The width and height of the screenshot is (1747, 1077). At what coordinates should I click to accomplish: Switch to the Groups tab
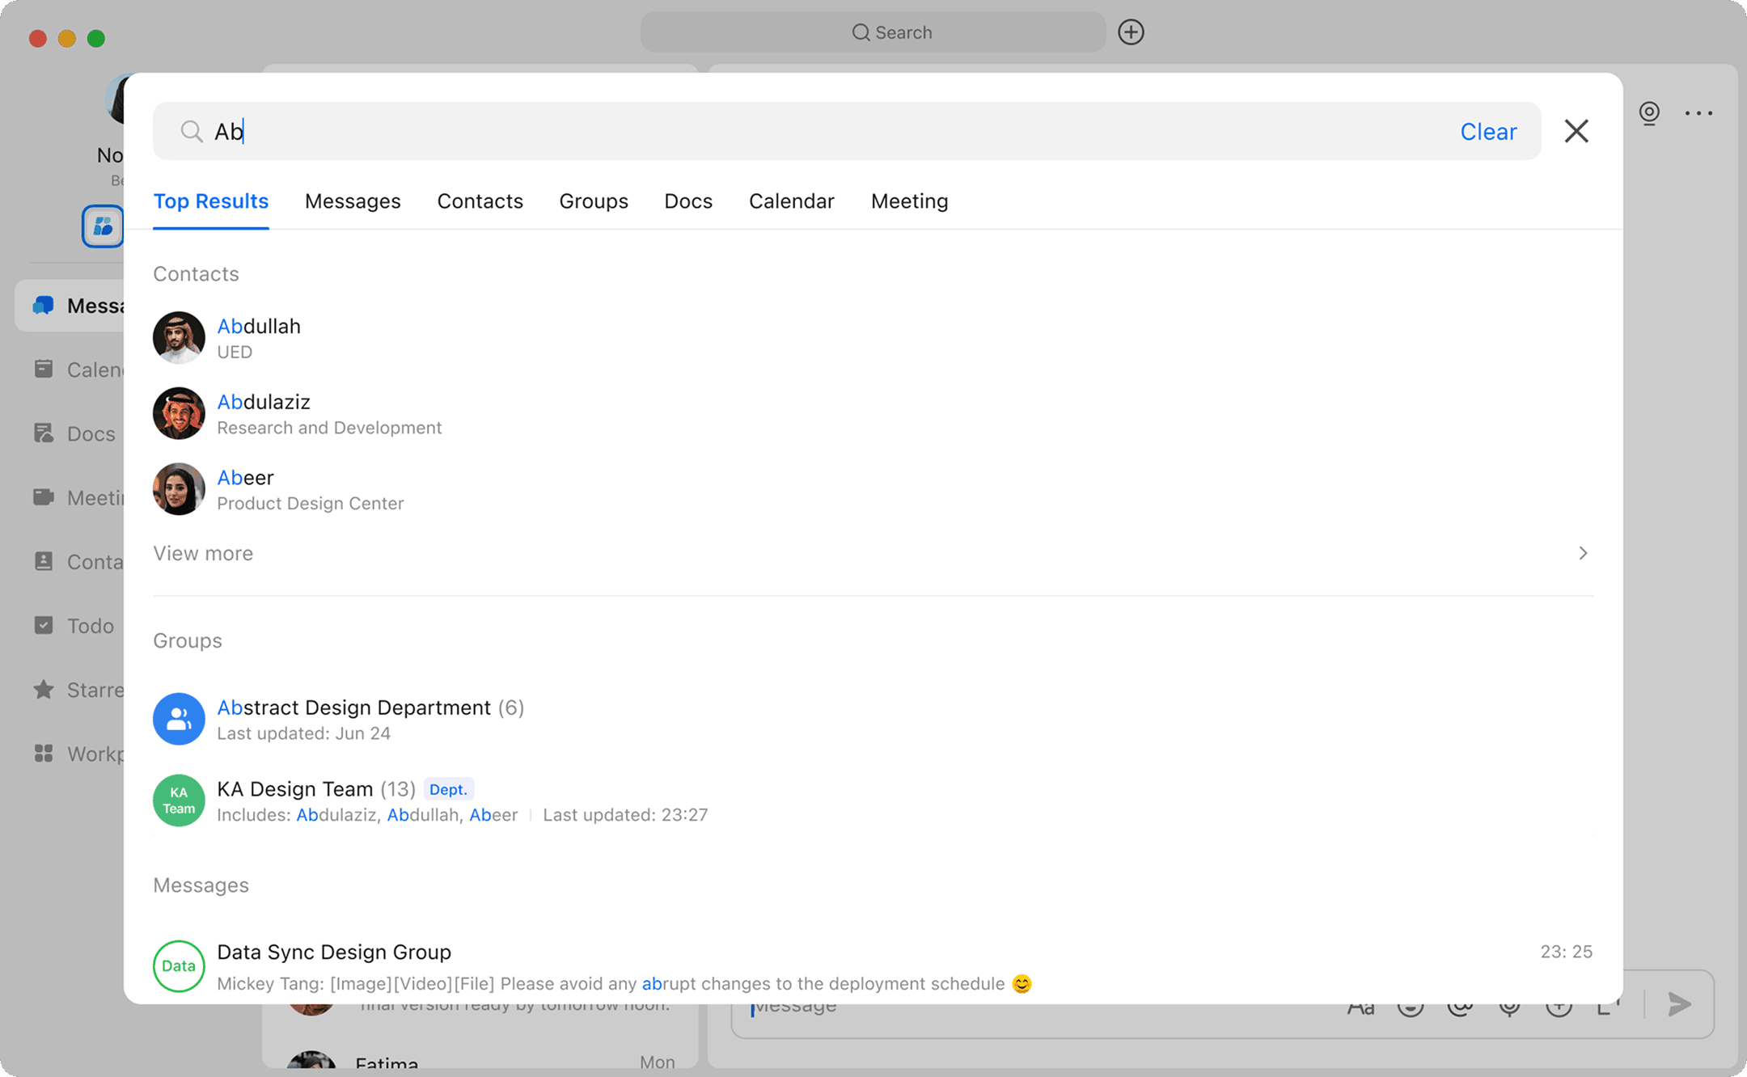(x=594, y=201)
